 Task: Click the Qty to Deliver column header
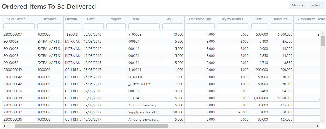pos(232,19)
